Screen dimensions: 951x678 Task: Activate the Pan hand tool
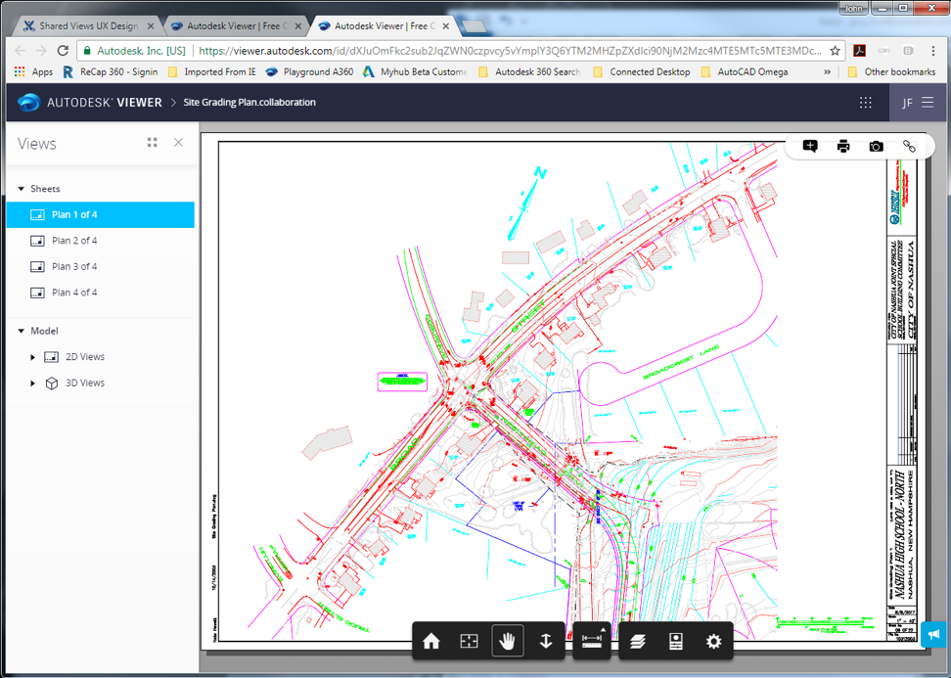point(507,642)
